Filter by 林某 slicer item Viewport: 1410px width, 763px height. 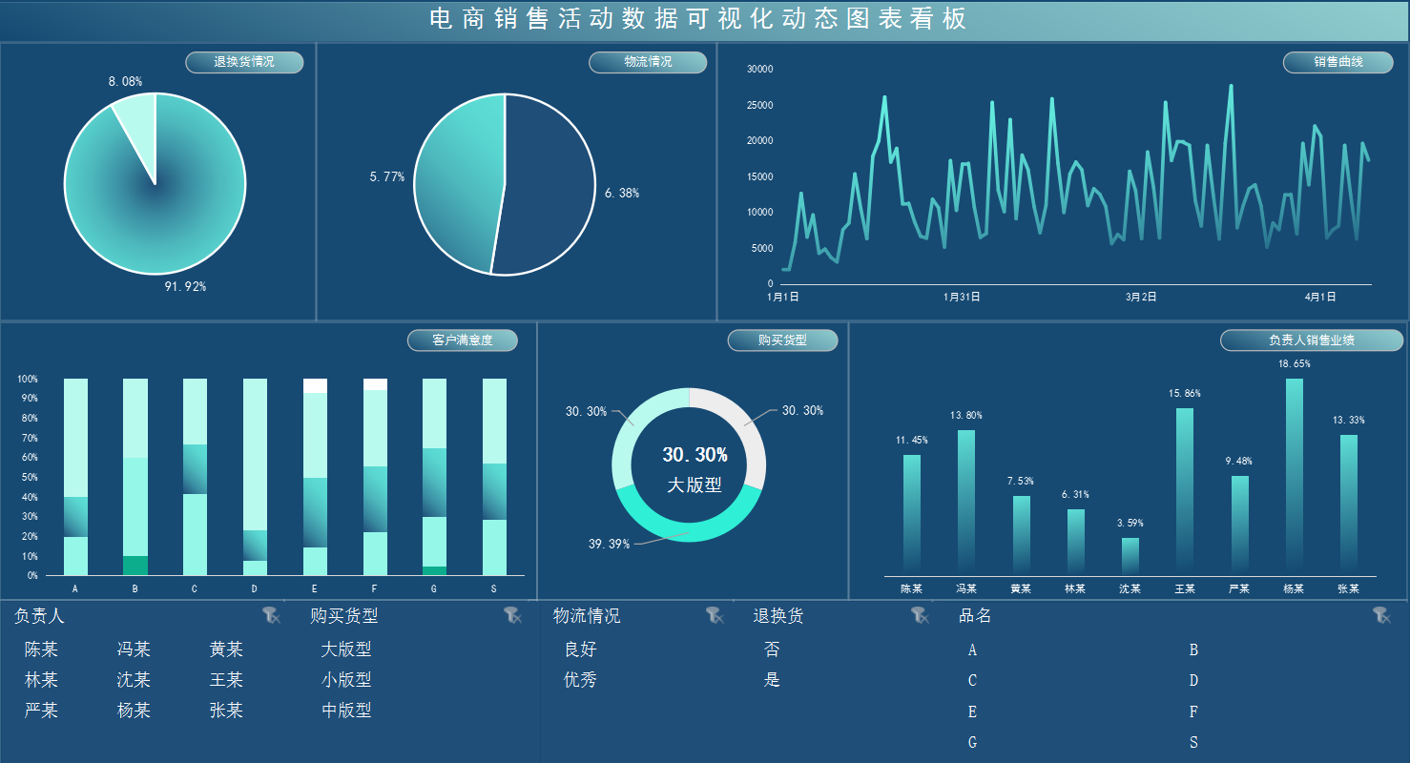coord(42,680)
